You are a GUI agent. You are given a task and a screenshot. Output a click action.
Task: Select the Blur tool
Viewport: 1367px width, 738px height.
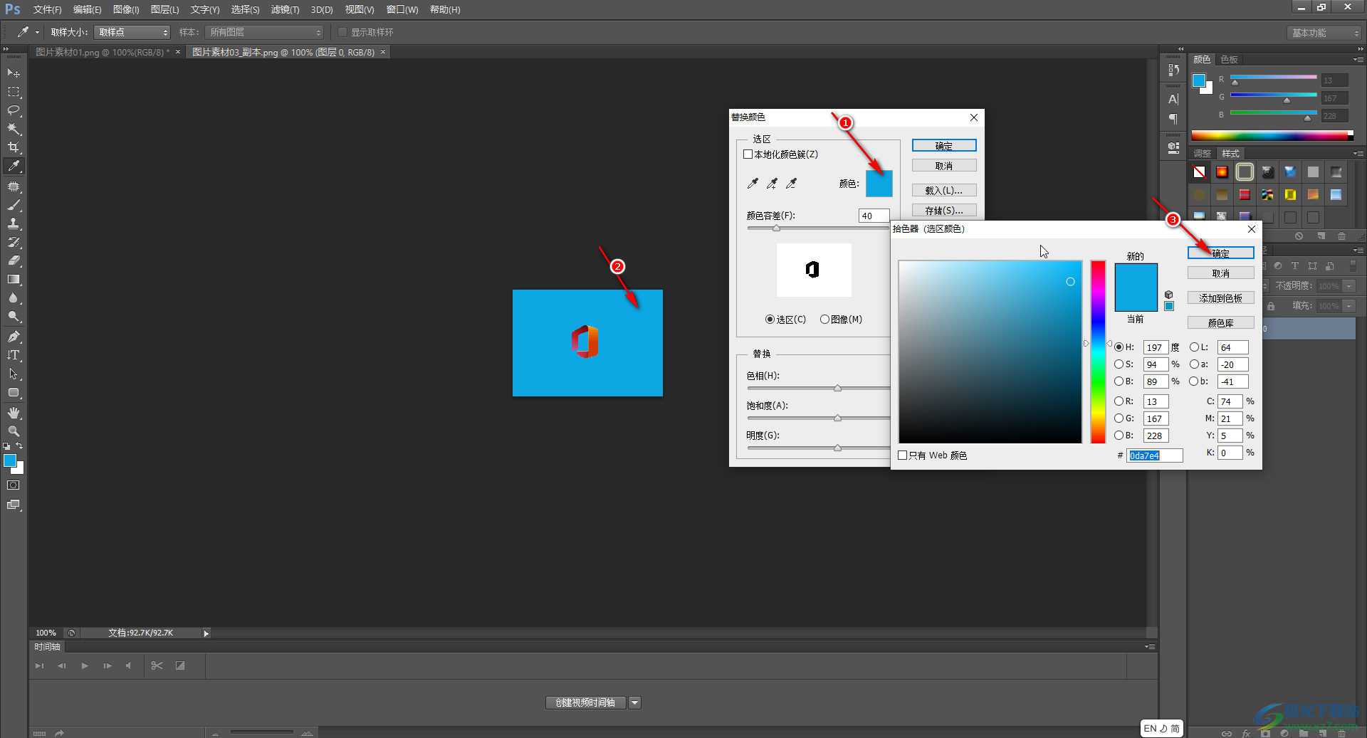click(x=14, y=297)
